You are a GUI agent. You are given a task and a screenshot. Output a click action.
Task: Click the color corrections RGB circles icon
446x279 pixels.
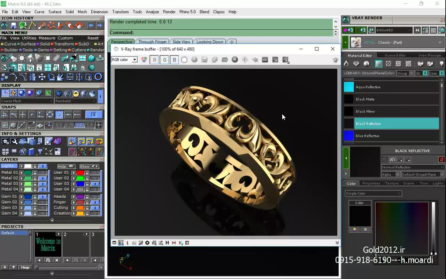click(144, 60)
